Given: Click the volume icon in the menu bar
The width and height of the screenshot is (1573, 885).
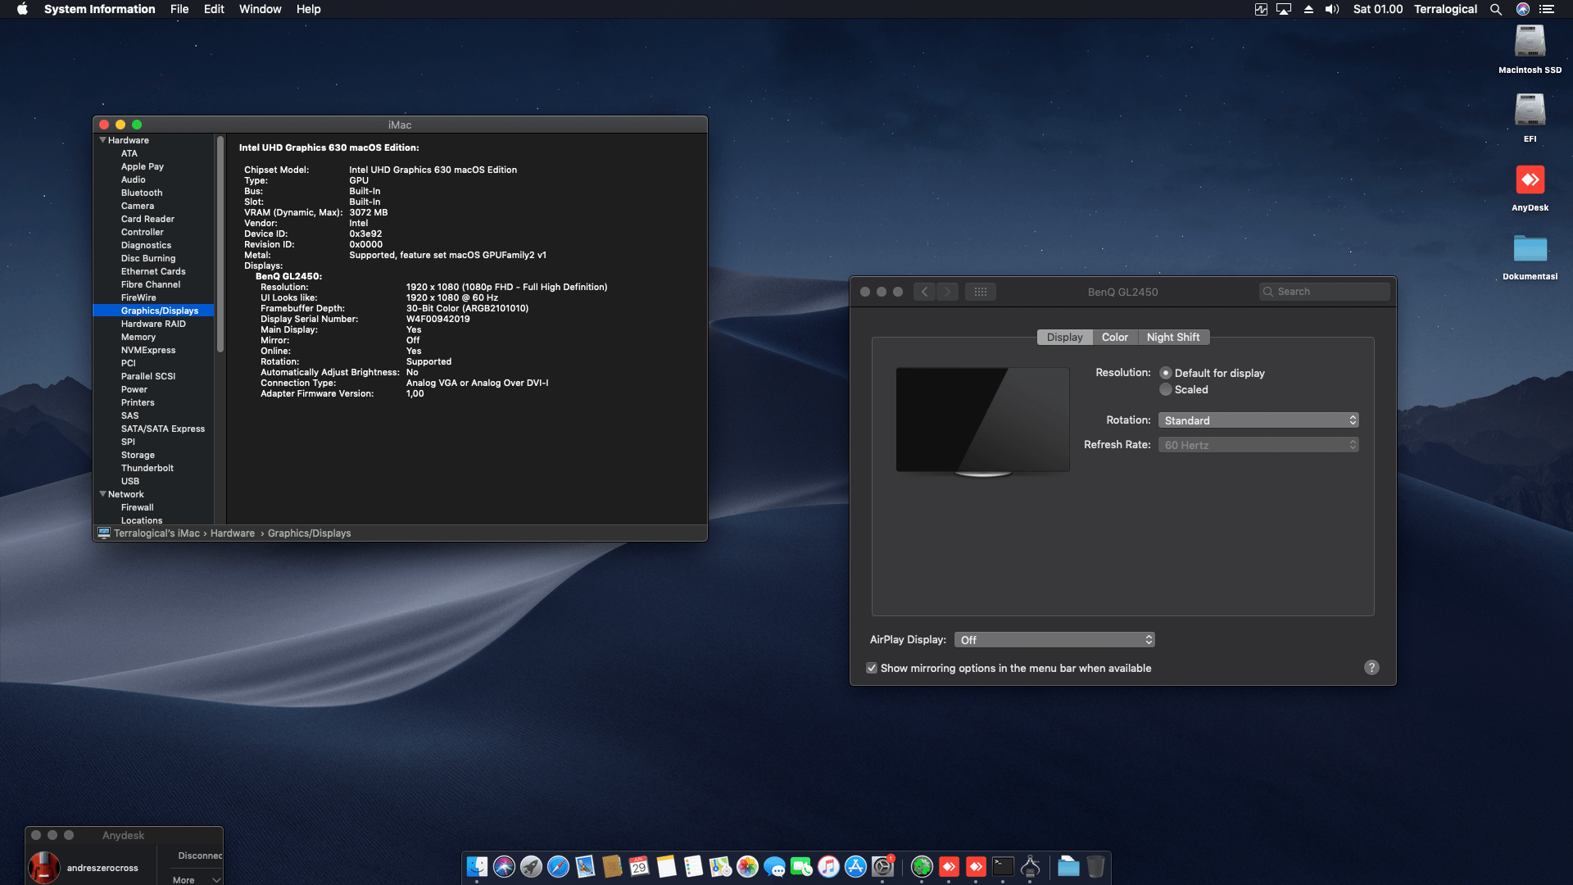Looking at the screenshot, I should (1331, 9).
